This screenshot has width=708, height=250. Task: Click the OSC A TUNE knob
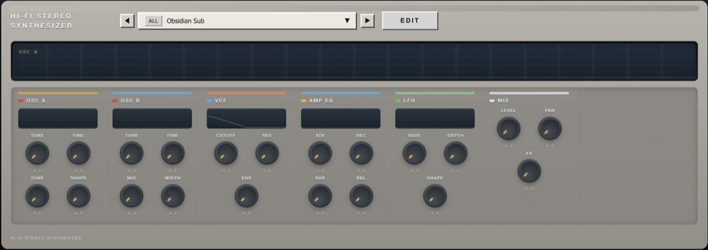[37, 153]
